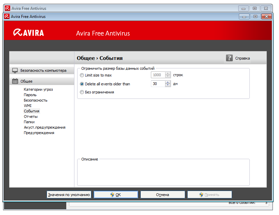Image resolution: width=279 pixels, height=215 pixels.
Task: Open the Безопасность sub-item under Общее
Action: 36,100
